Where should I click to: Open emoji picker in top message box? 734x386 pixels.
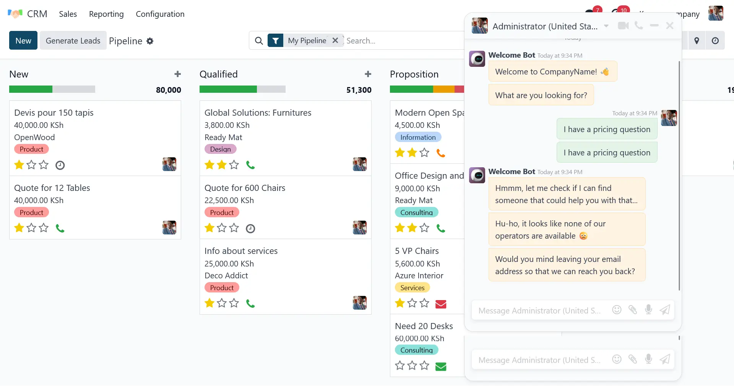pyautogui.click(x=617, y=310)
